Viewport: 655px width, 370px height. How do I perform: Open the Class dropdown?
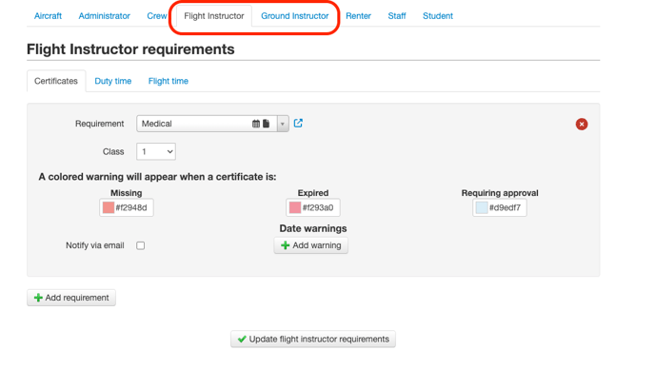pos(156,151)
